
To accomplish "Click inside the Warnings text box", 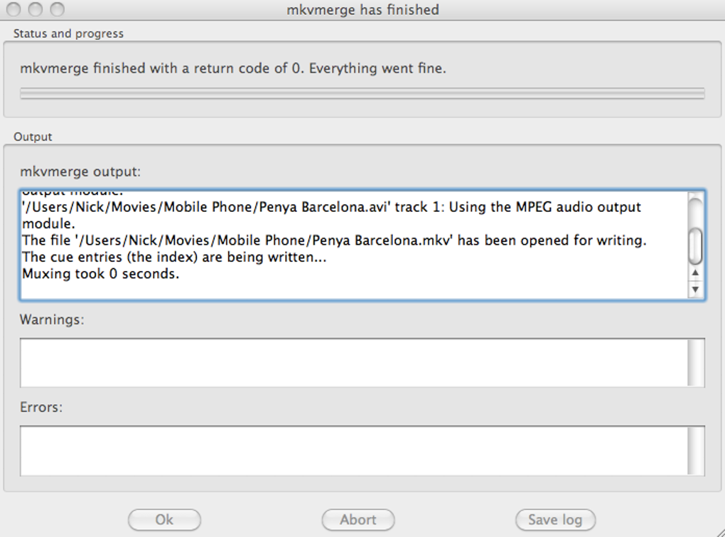I will click(353, 362).
